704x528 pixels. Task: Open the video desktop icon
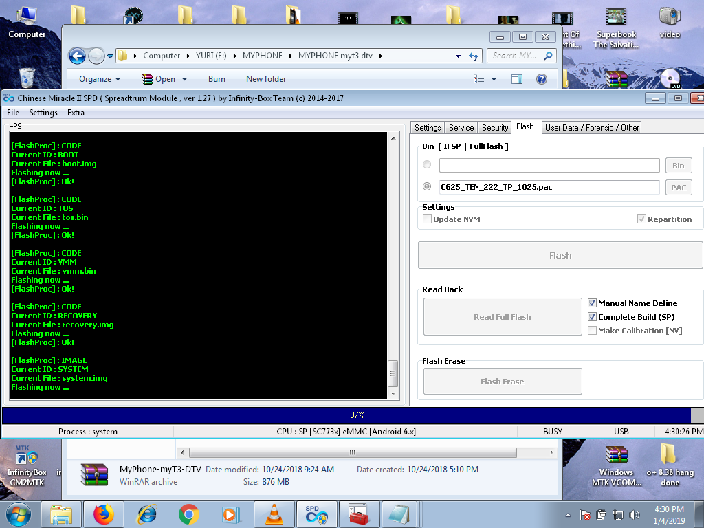pos(670,23)
